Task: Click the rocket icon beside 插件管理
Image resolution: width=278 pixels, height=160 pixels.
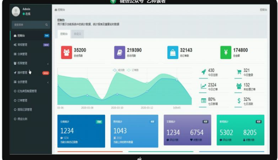Action: click(15, 73)
